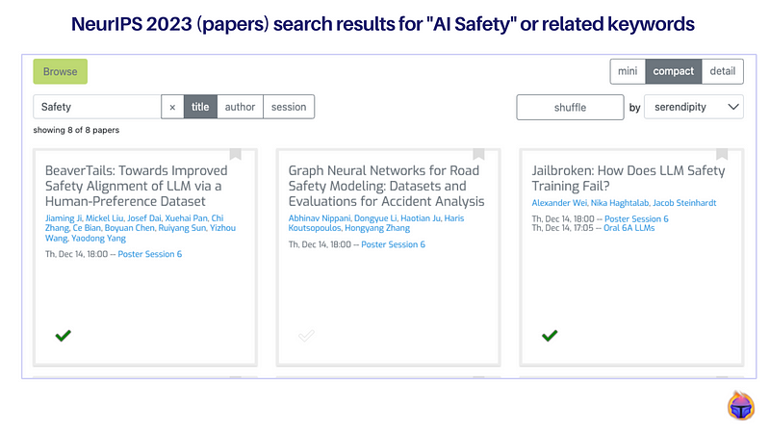The height and width of the screenshot is (433, 770).
Task: Clear the Safety search with the x button
Action: [172, 107]
